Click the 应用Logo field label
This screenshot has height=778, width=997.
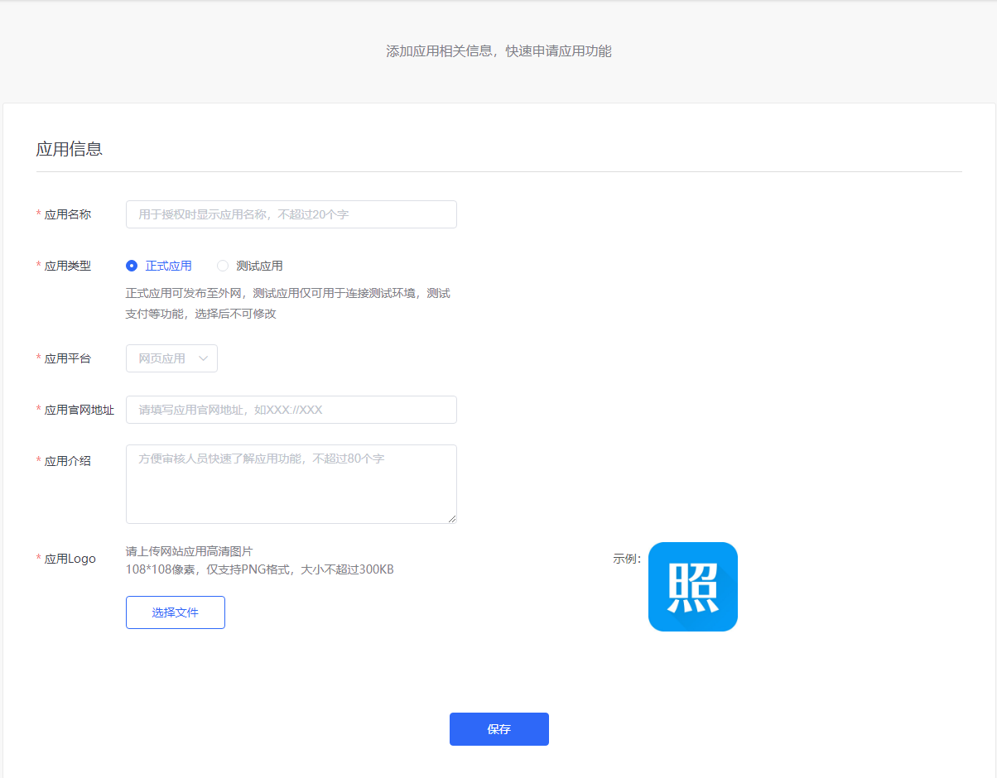(x=70, y=559)
